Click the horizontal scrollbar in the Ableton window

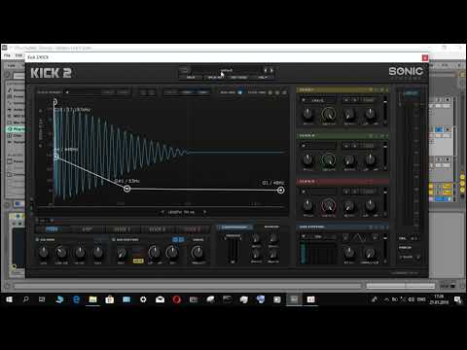[x=188, y=286]
